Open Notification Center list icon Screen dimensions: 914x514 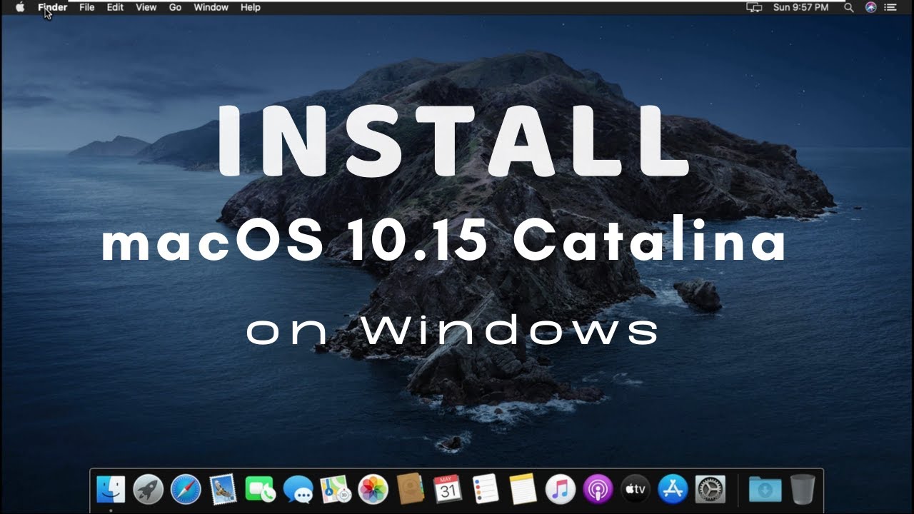(x=890, y=7)
